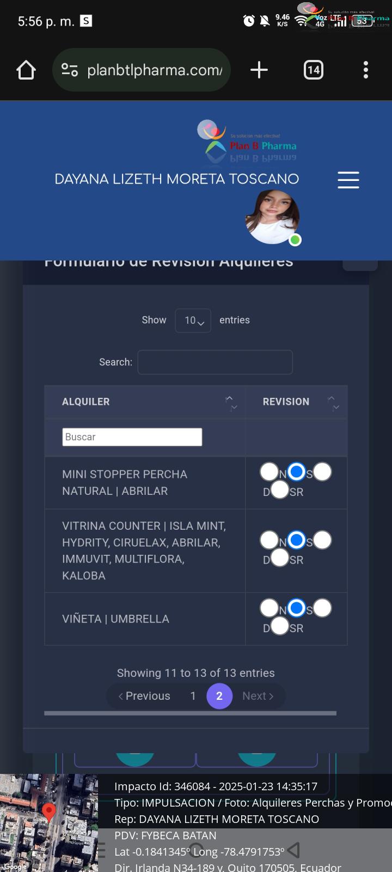Go to pagination page 1
Screen dimensions: 392x872
pyautogui.click(x=193, y=696)
